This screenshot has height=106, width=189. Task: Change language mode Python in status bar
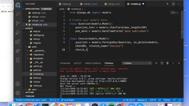coord(167,100)
